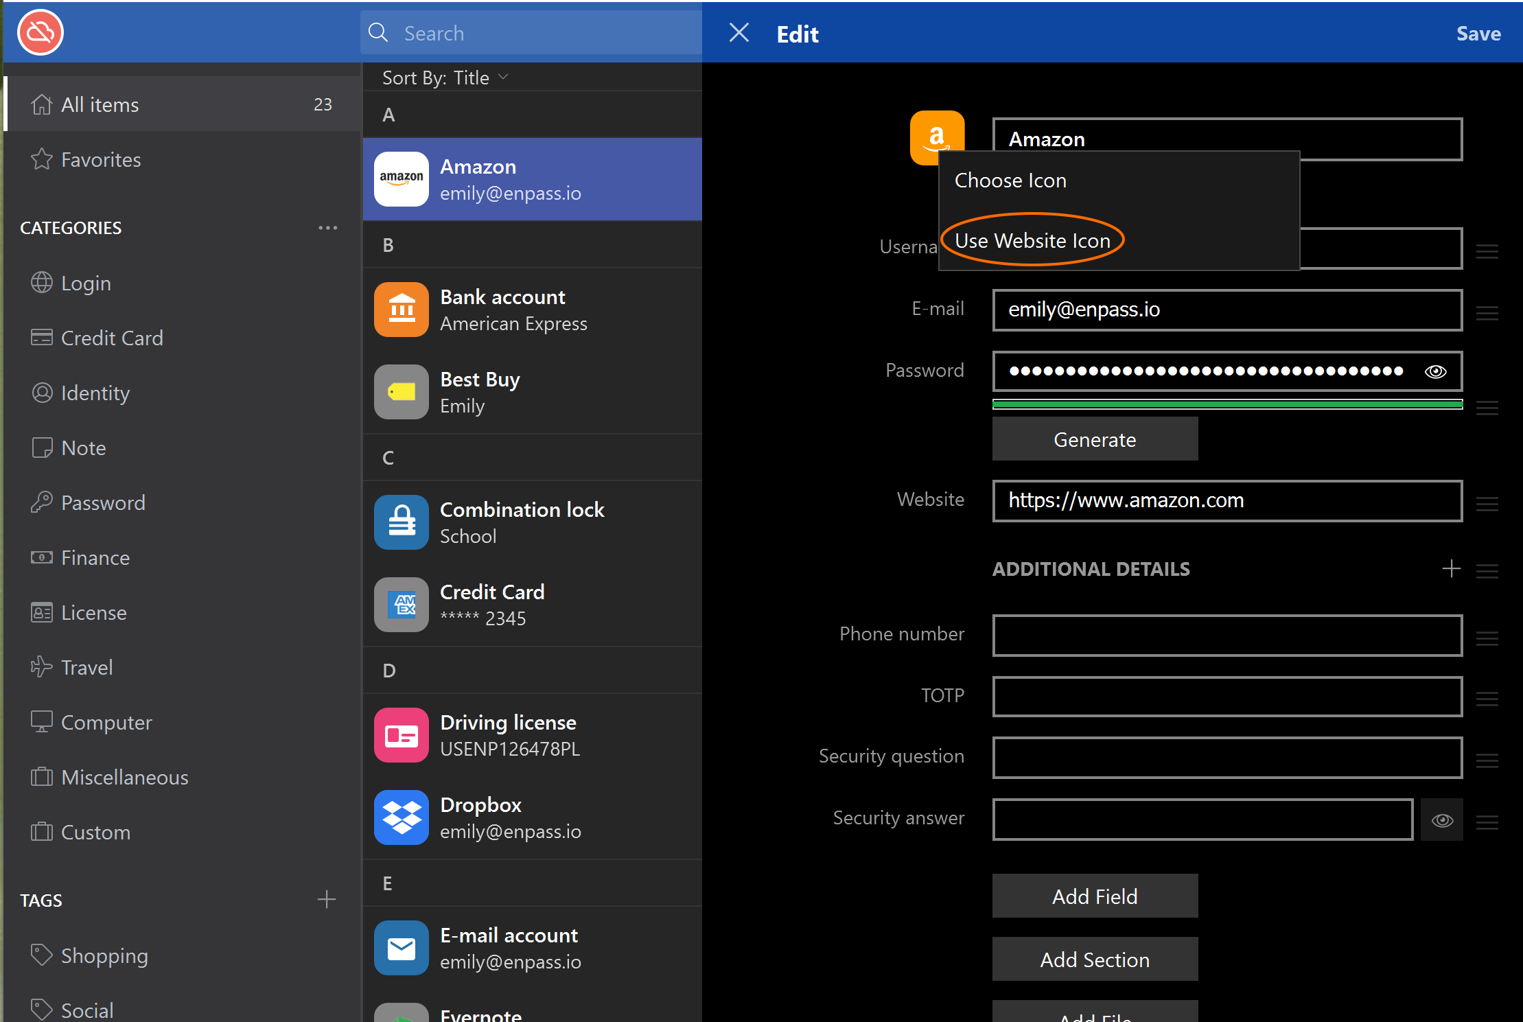Viewport: 1523px width, 1022px height.
Task: Select the License category
Action: [182, 612]
